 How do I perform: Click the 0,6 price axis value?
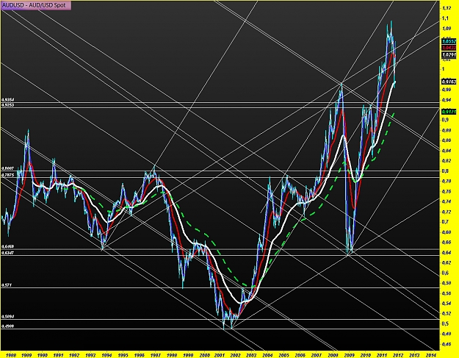(x=445, y=273)
